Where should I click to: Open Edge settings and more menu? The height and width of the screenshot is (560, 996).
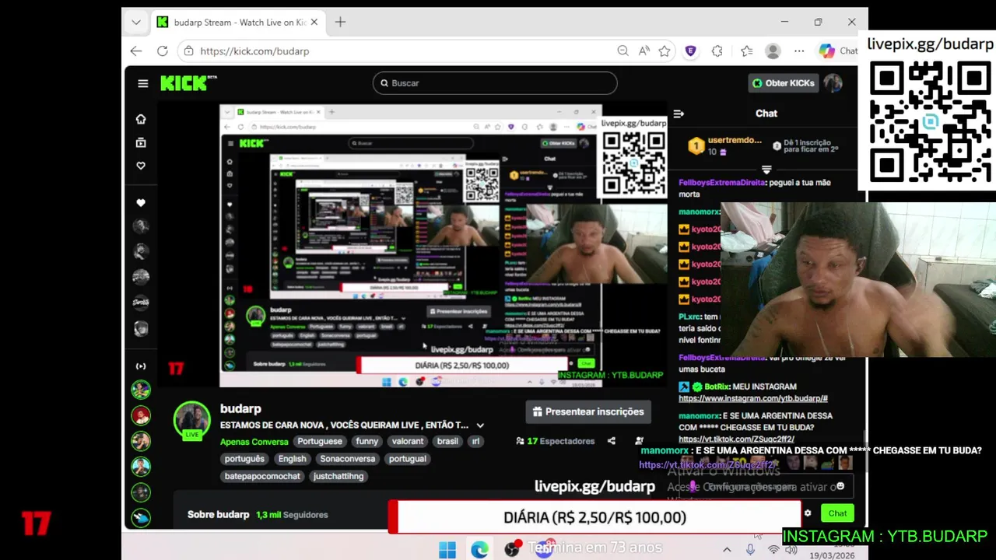point(799,51)
